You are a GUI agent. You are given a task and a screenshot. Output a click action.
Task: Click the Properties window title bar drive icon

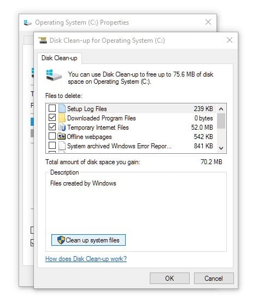tap(27, 23)
